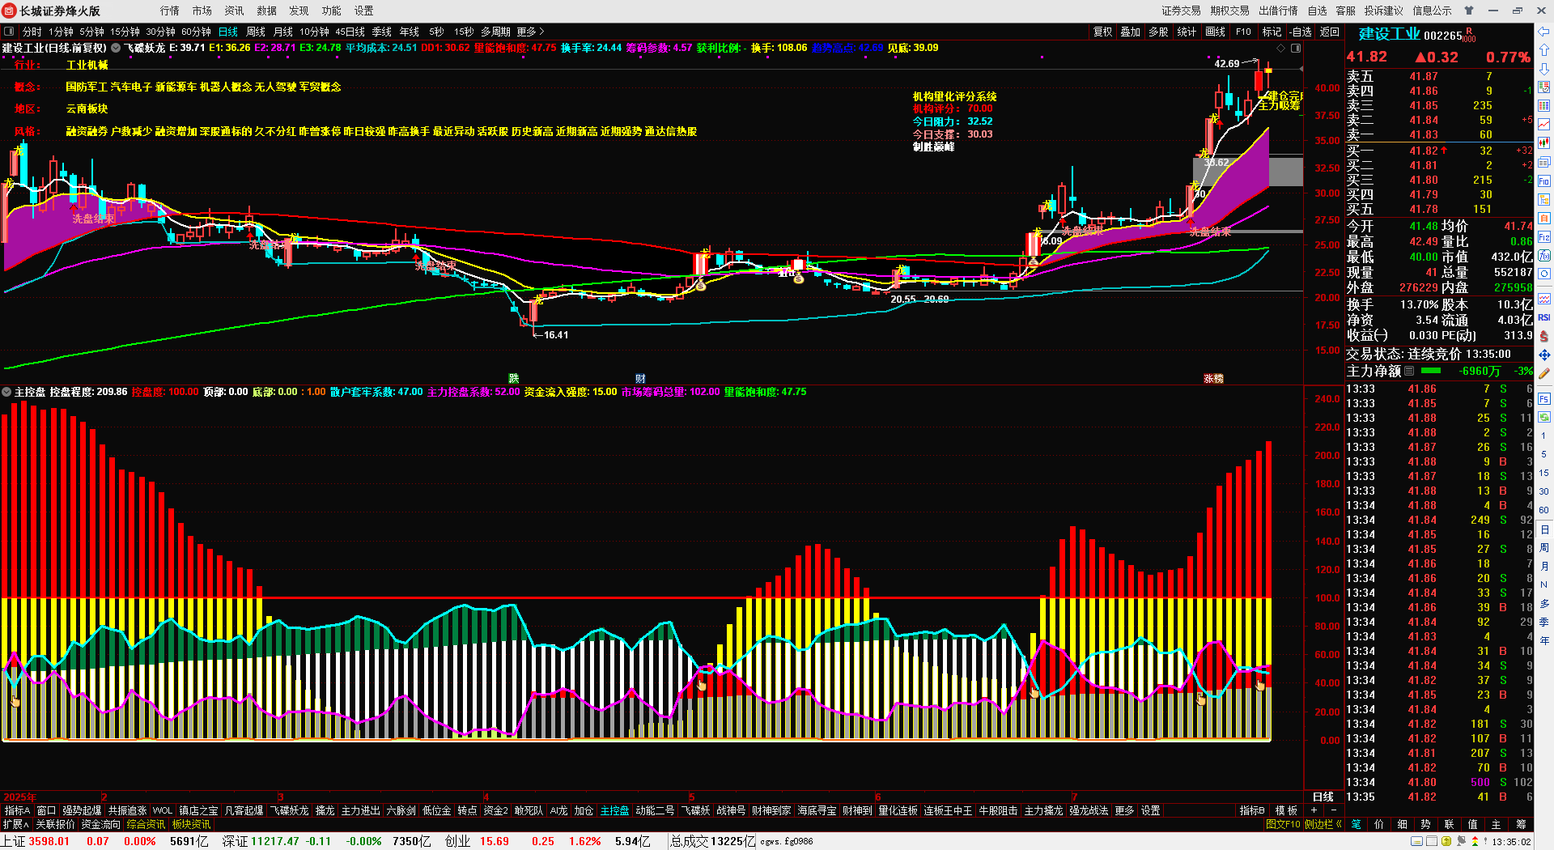Select the 笔 tick detail tab

pos(1357,824)
